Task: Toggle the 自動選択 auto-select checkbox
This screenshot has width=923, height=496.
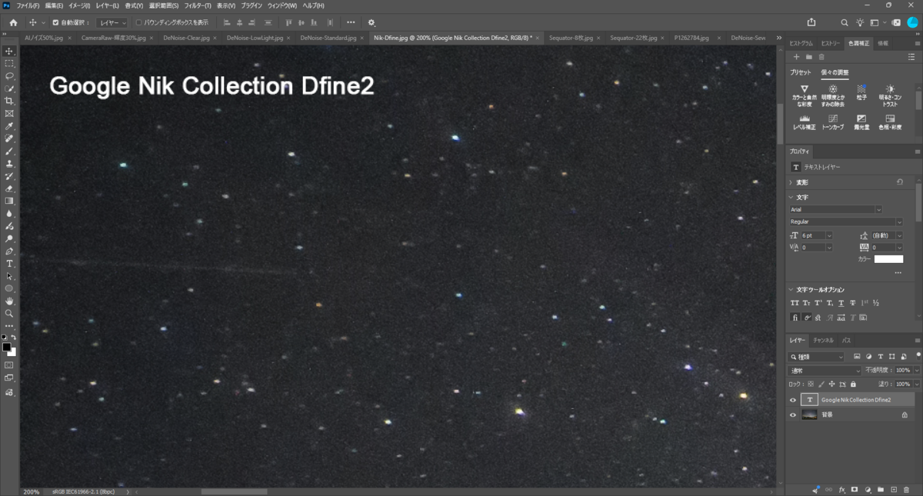Action: click(55, 23)
